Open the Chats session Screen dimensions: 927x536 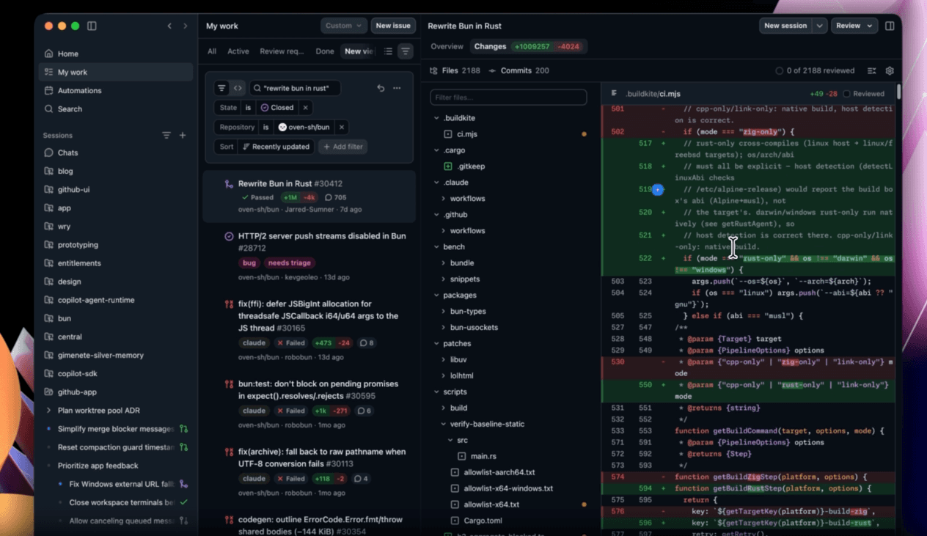116,153
